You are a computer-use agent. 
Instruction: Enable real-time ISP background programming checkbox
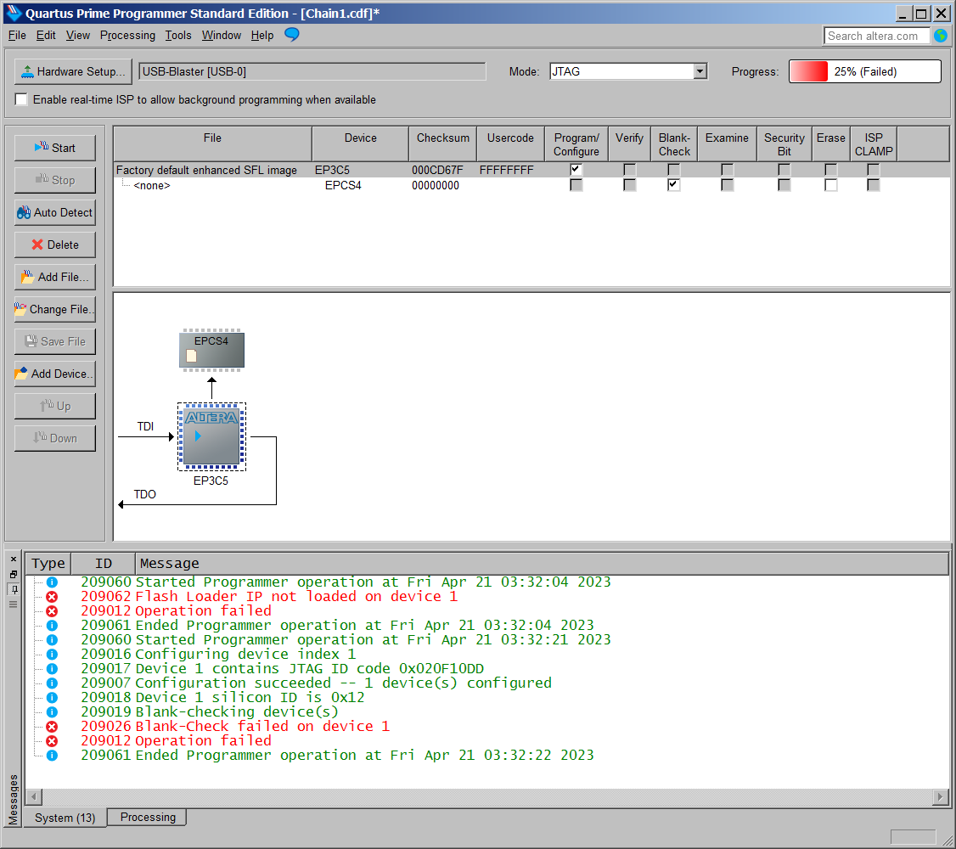(x=21, y=99)
